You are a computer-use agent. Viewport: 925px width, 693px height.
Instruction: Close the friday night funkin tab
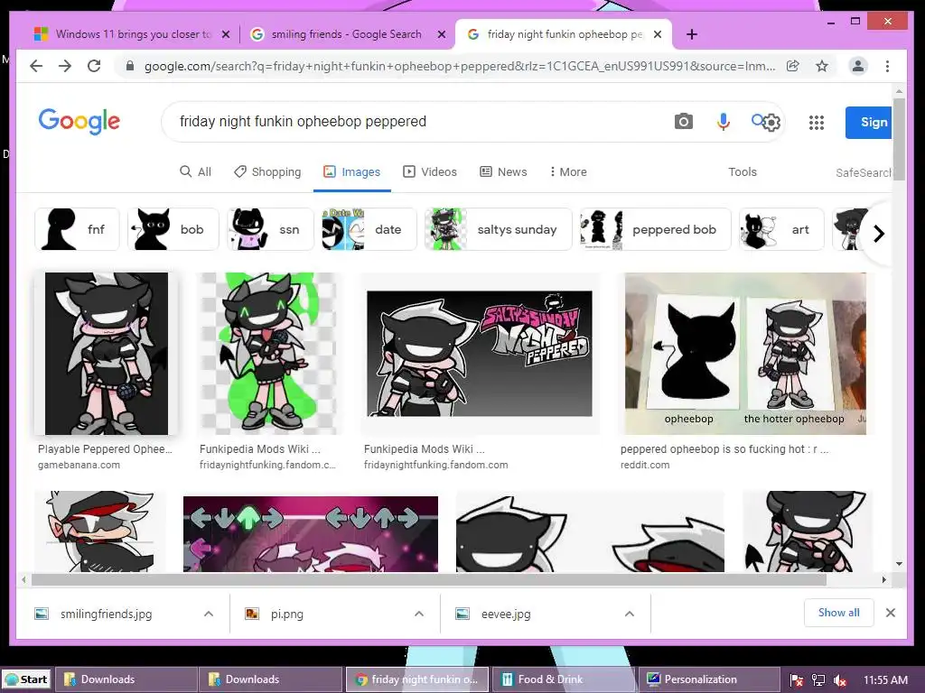pos(658,35)
